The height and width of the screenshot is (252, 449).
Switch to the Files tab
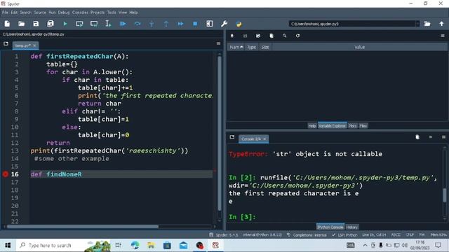pyautogui.click(x=363, y=126)
